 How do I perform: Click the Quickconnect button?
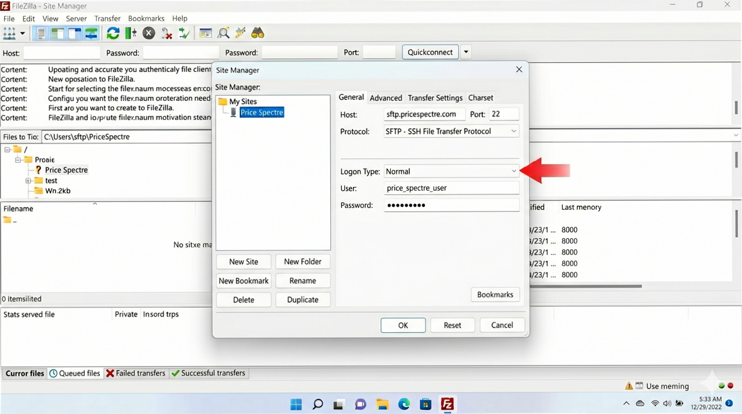430,52
